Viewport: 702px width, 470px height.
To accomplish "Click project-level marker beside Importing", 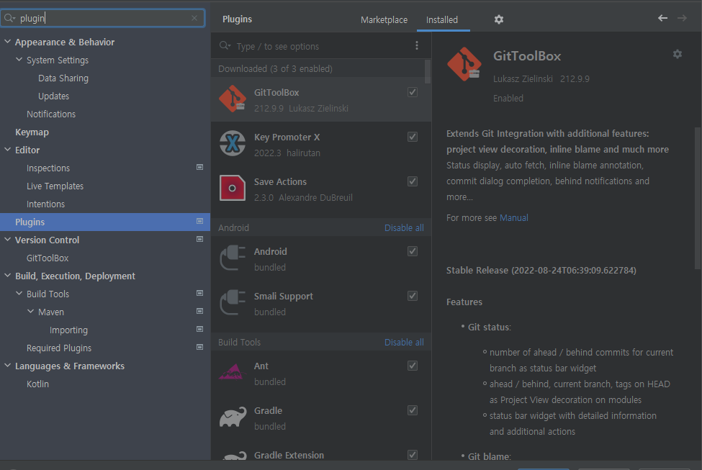I will 199,329.
